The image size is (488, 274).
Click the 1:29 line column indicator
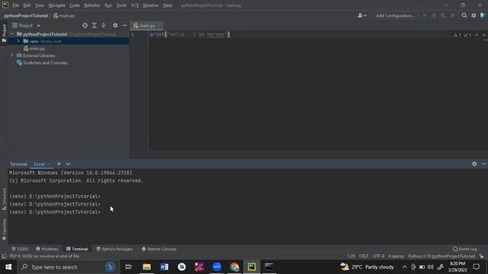[351, 256]
